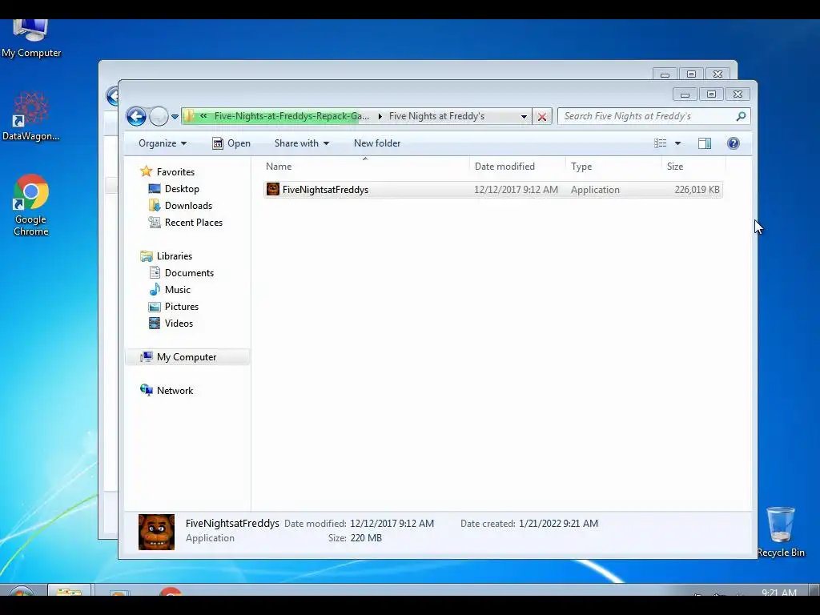Select the Recycle Bin desktop icon
Image resolution: width=820 pixels, height=615 pixels.
(x=780, y=532)
